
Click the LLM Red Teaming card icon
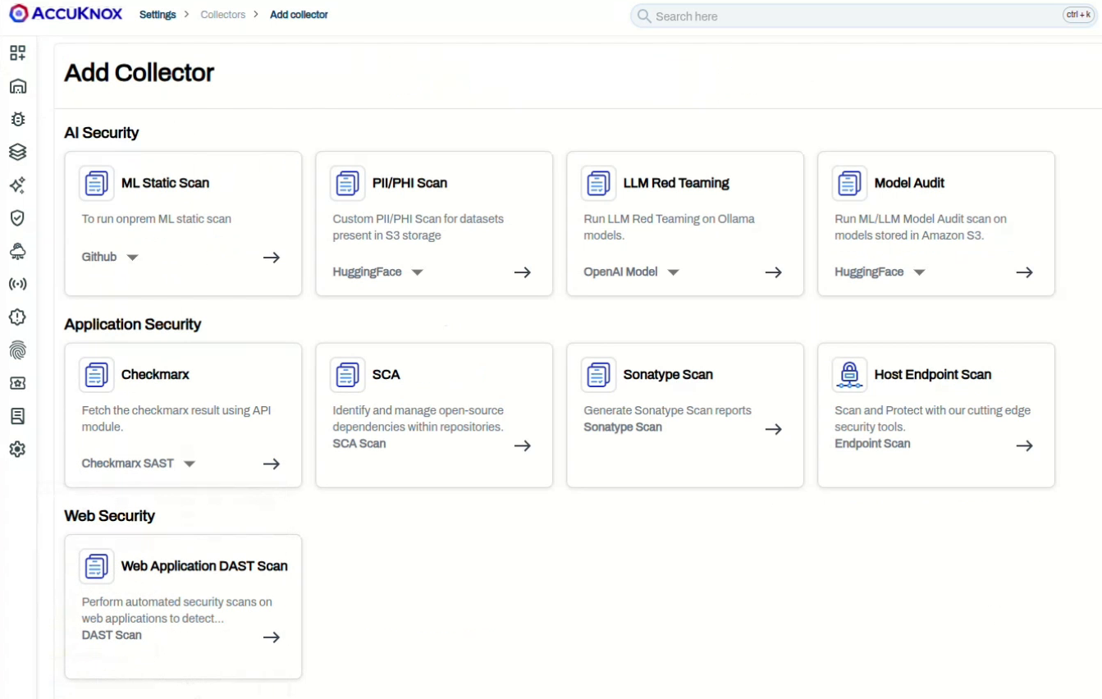tap(599, 183)
